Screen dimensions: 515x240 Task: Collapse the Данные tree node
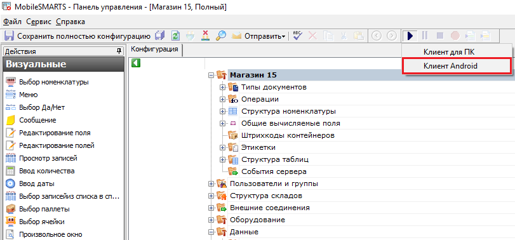pyautogui.click(x=211, y=232)
